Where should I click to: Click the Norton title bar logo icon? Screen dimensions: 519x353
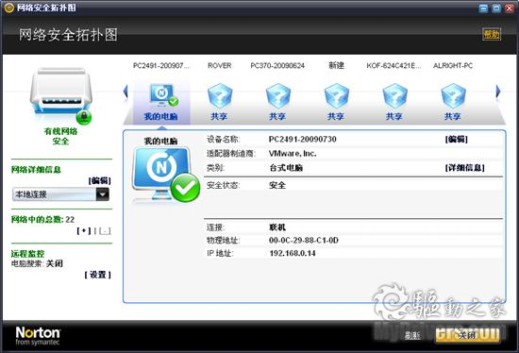(x=8, y=8)
